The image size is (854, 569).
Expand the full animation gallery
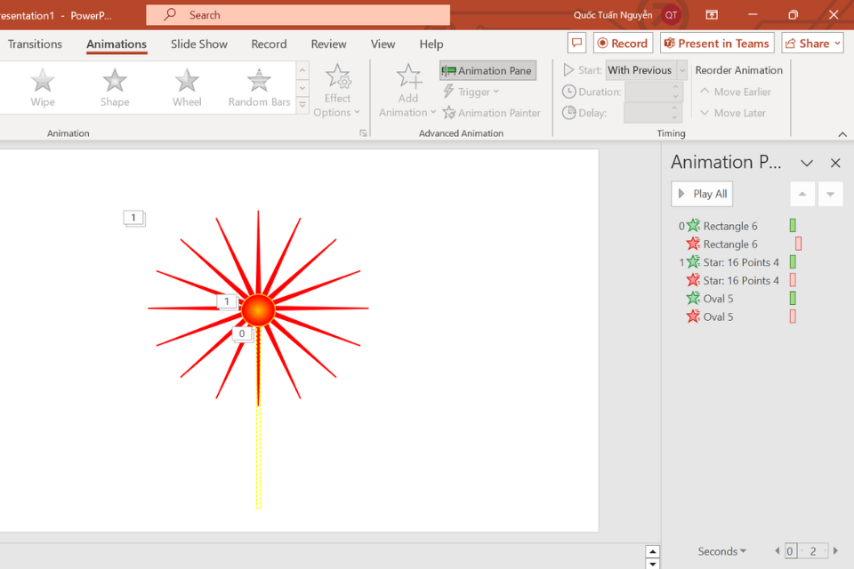point(302,106)
